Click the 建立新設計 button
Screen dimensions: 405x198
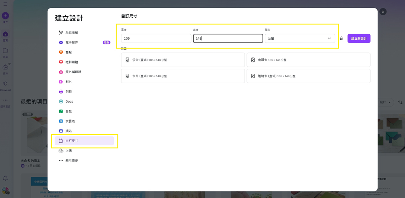(359, 38)
